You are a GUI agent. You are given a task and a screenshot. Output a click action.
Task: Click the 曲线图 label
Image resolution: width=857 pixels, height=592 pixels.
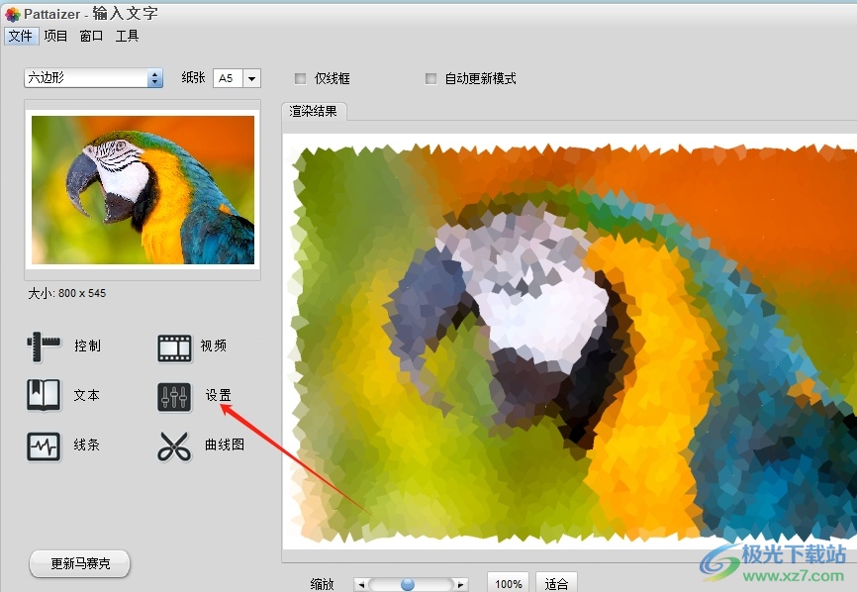225,444
